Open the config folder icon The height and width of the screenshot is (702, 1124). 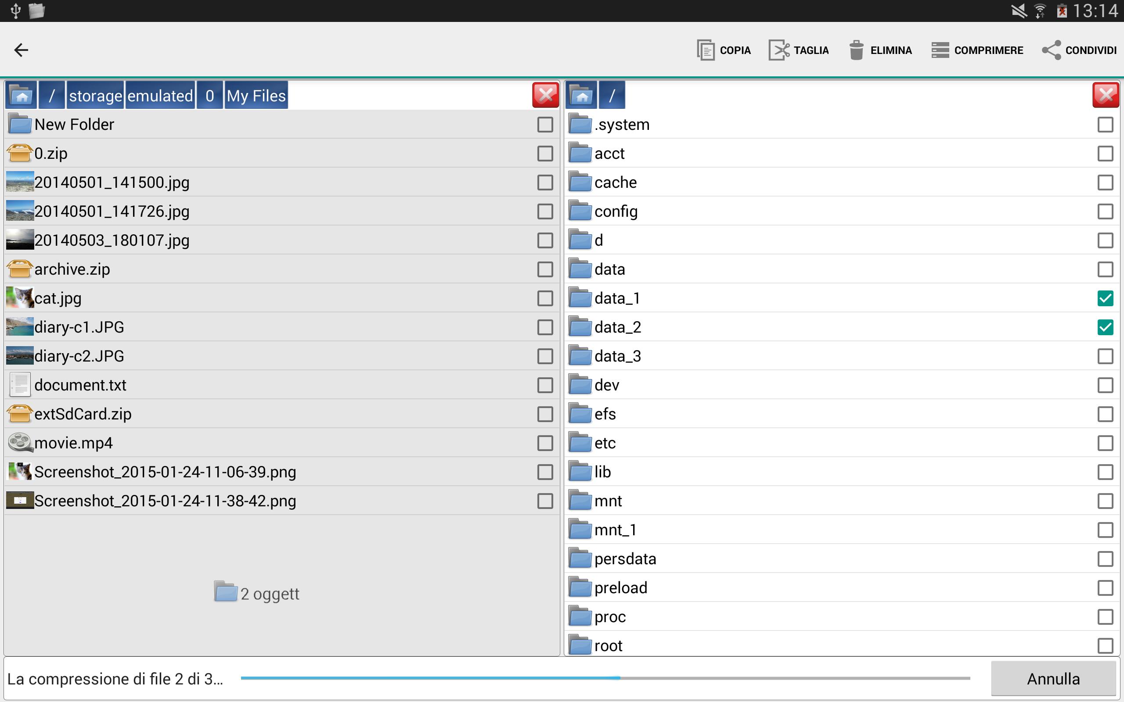pos(580,211)
